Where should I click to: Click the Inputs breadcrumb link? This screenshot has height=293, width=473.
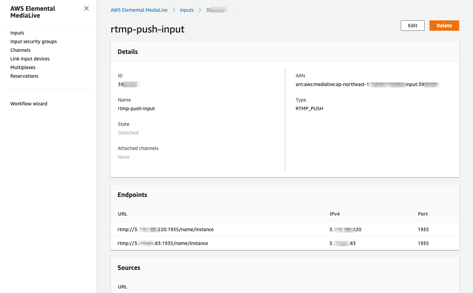point(187,10)
